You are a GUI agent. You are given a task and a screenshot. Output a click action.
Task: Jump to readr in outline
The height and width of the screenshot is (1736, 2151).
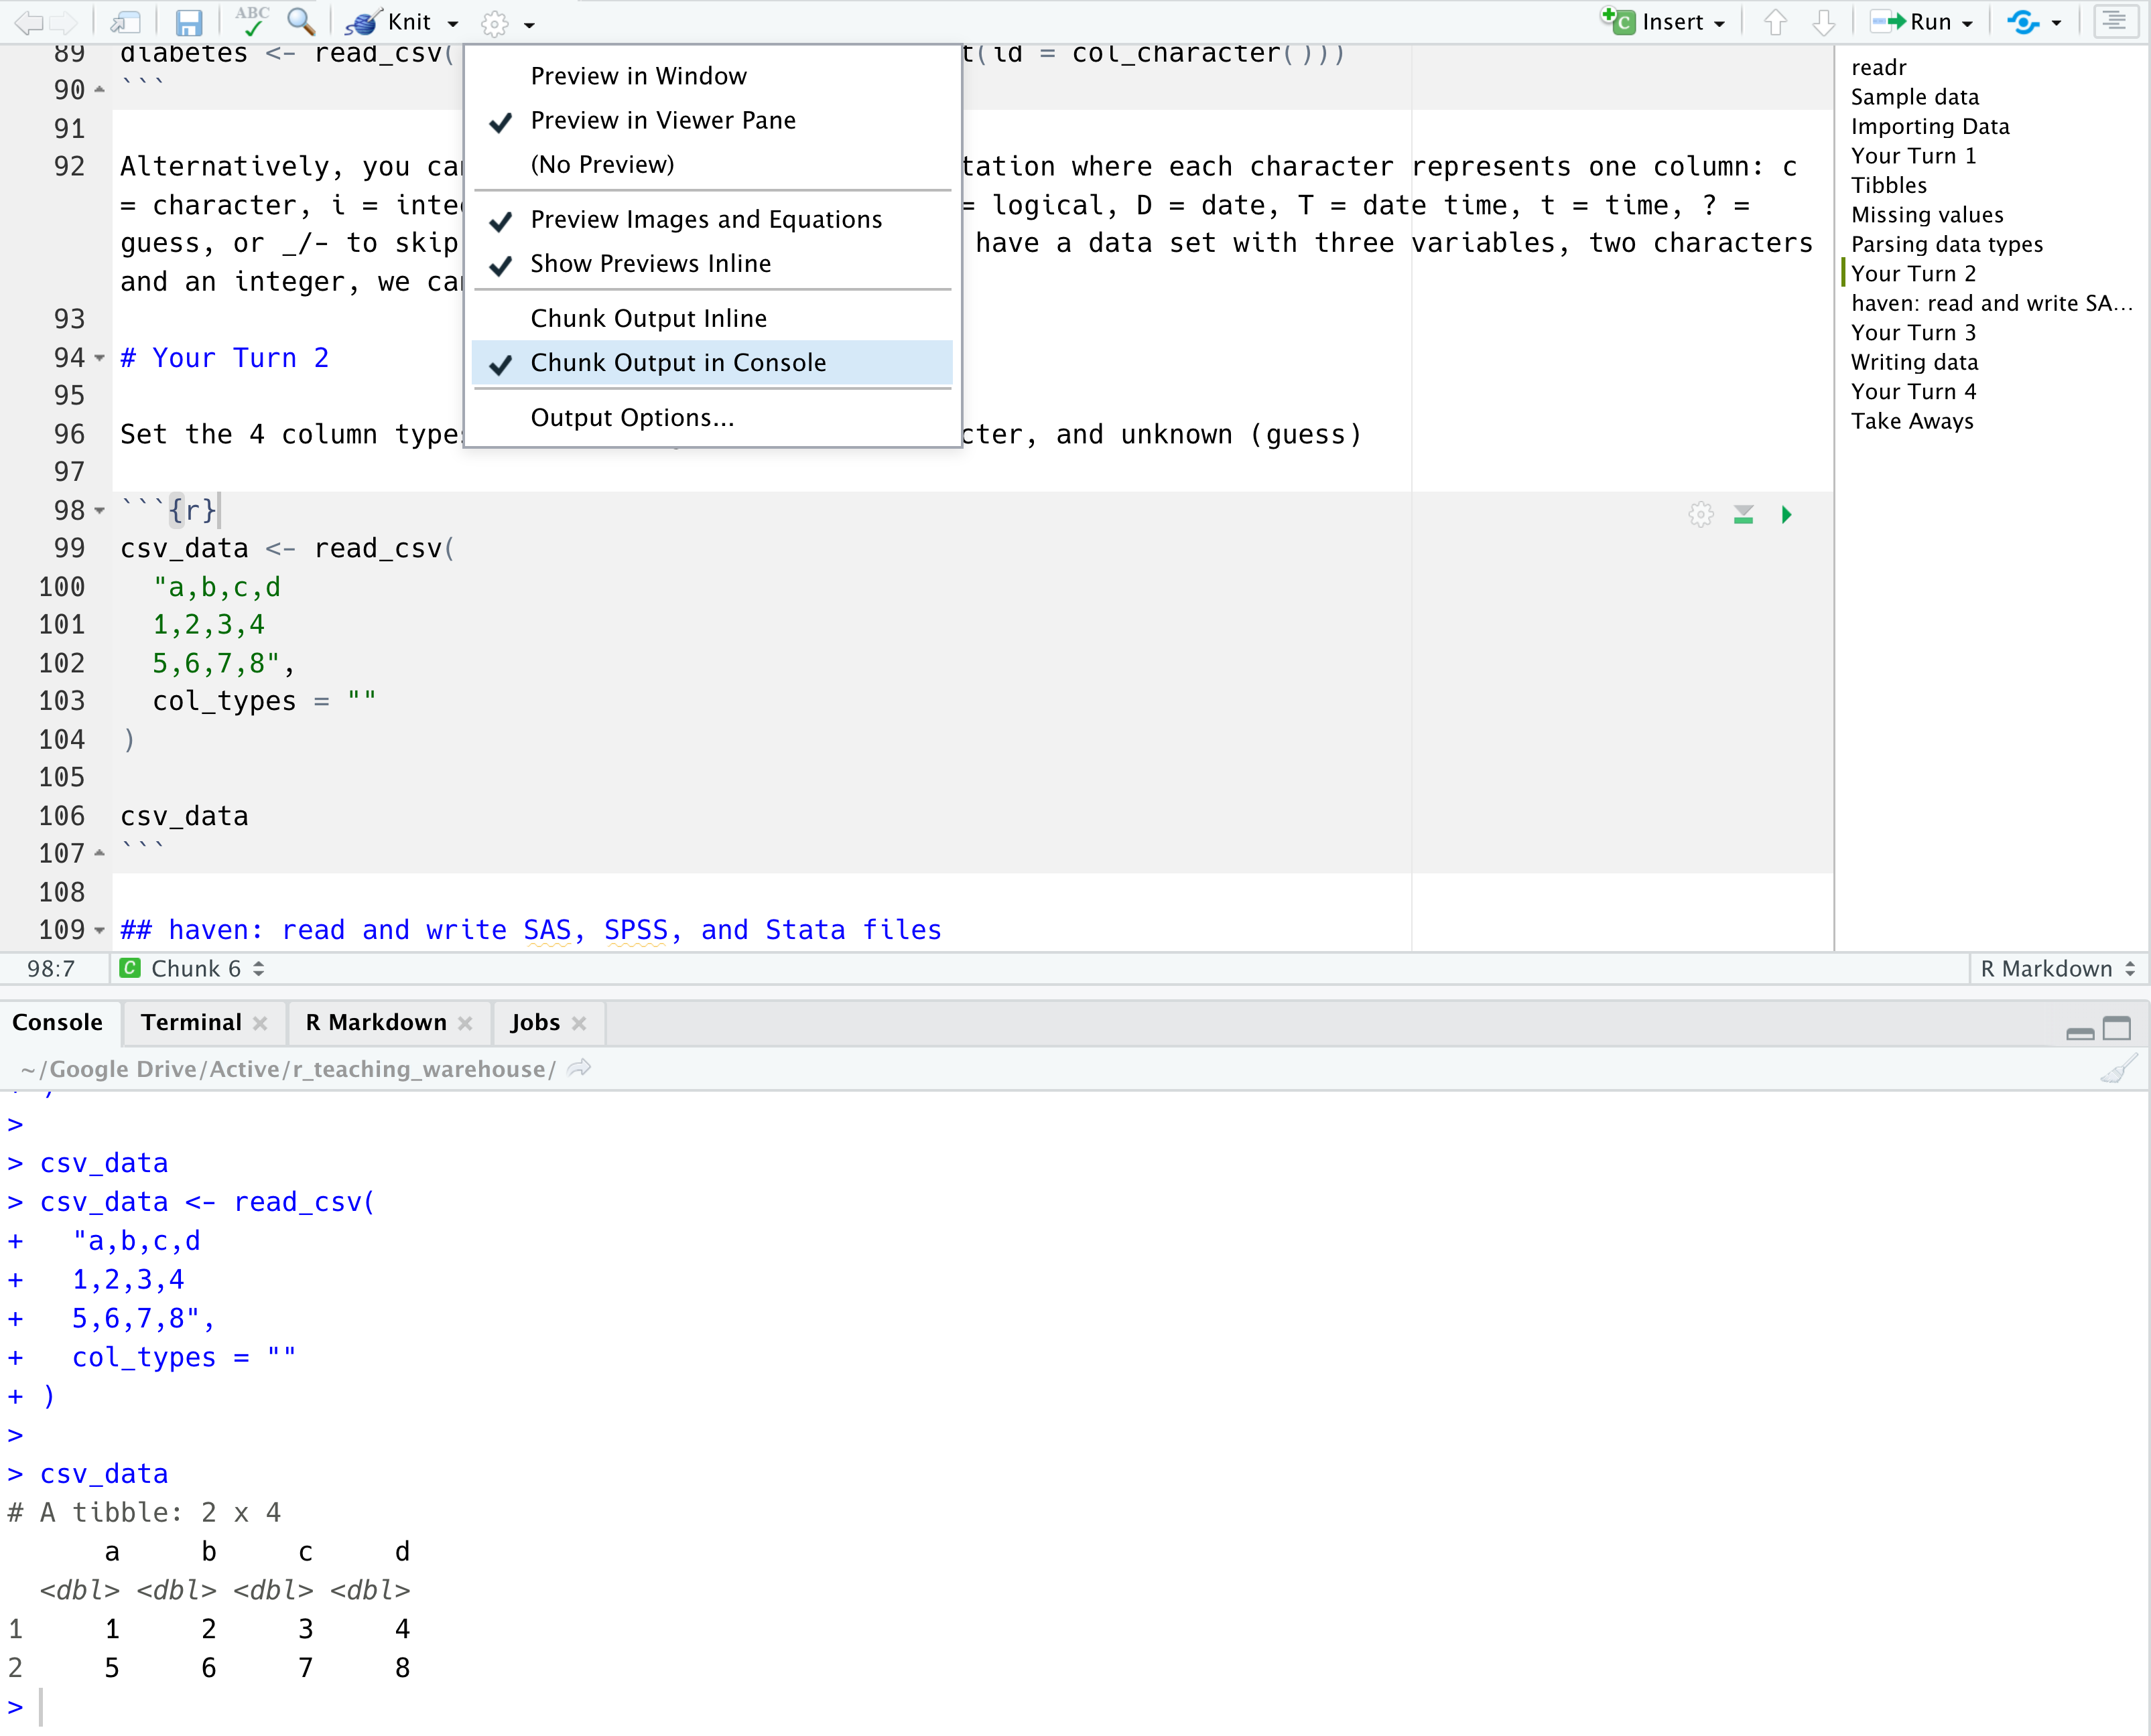[1879, 67]
